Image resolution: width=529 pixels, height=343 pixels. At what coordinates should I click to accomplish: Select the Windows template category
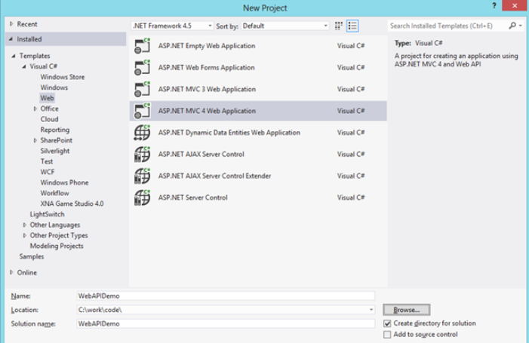click(x=54, y=87)
